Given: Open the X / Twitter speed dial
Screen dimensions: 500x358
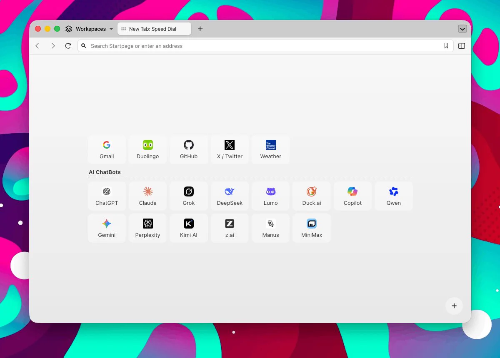Looking at the screenshot, I should [x=230, y=149].
